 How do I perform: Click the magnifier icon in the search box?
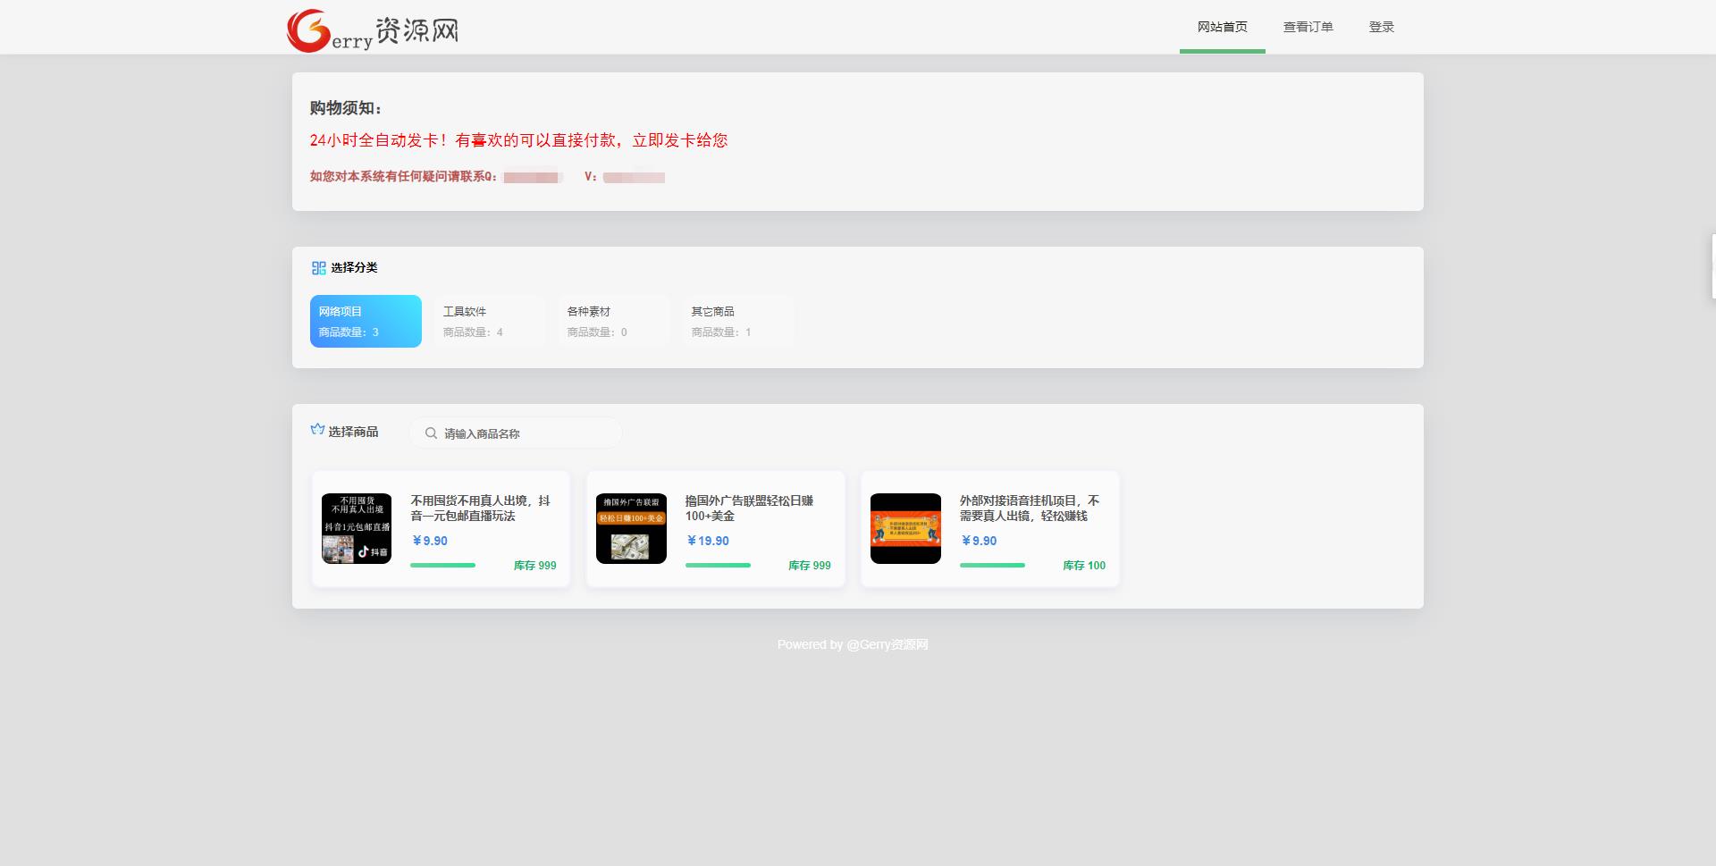431,433
